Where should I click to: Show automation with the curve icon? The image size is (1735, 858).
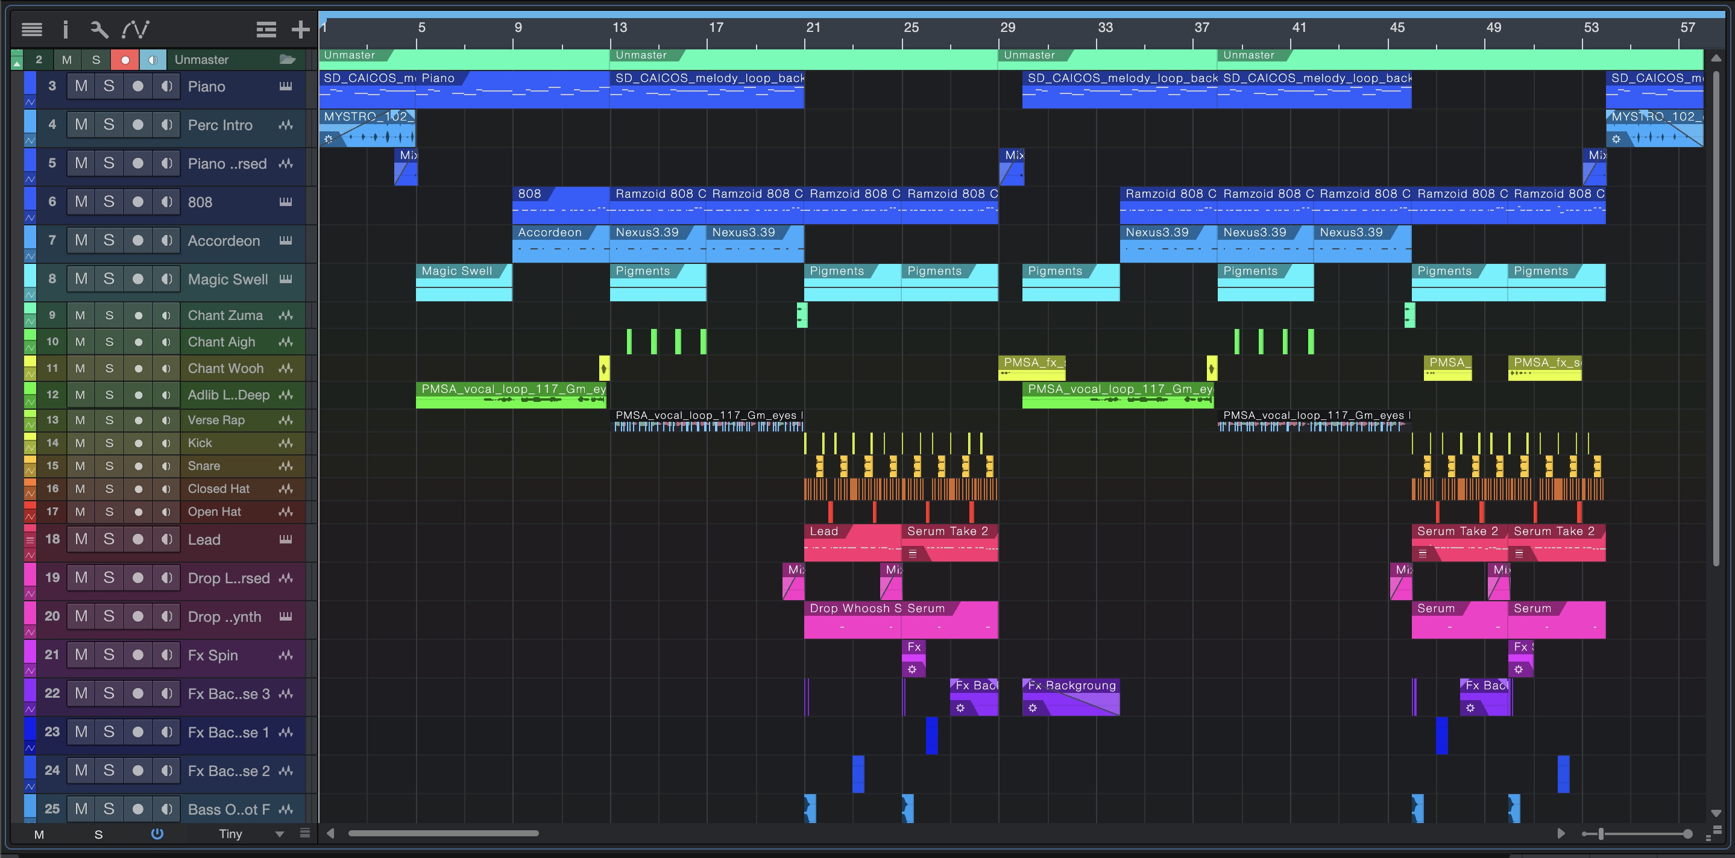(136, 29)
